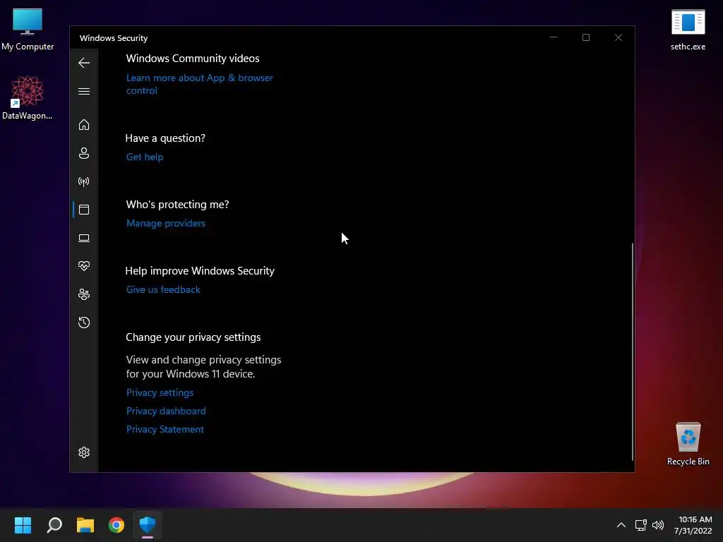Click the 'Have a question?' heading
Viewport: 723px width, 542px height.
point(165,138)
